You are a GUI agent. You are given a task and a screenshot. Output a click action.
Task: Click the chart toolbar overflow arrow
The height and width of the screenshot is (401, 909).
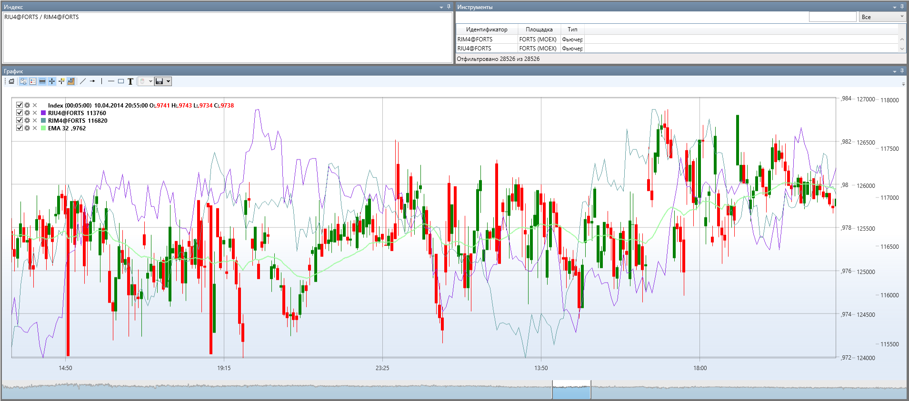[x=903, y=84]
